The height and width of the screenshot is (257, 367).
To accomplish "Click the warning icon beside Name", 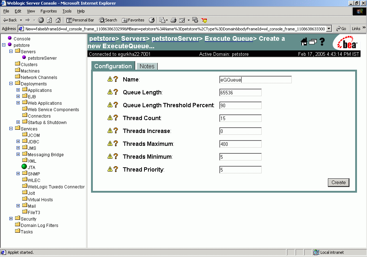I will (x=110, y=79).
